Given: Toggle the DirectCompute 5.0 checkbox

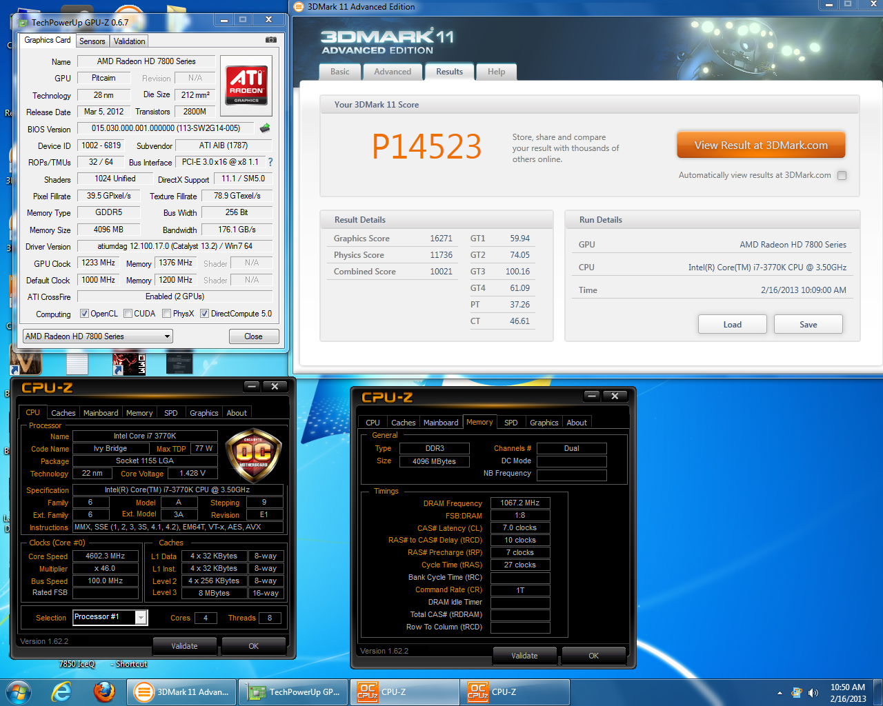Looking at the screenshot, I should (x=204, y=314).
